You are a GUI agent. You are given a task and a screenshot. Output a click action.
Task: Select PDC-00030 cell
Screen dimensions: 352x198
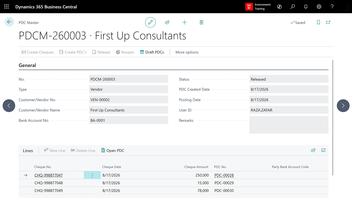(x=224, y=191)
